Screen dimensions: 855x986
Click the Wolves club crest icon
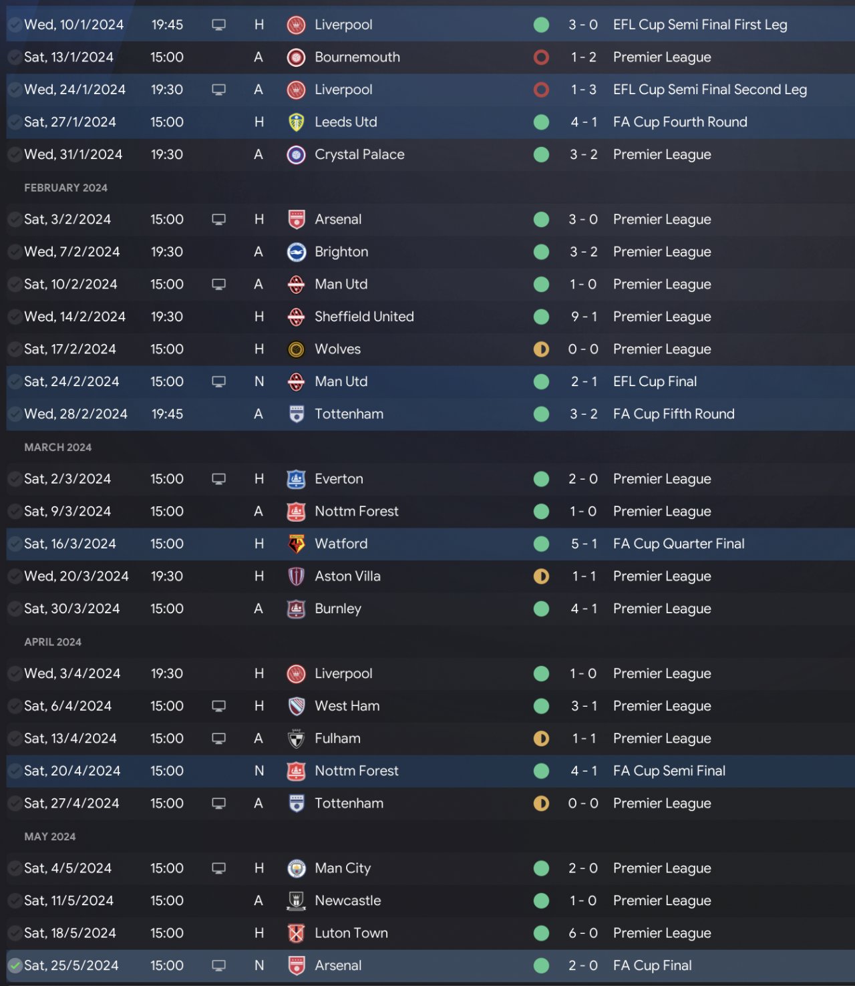(296, 349)
